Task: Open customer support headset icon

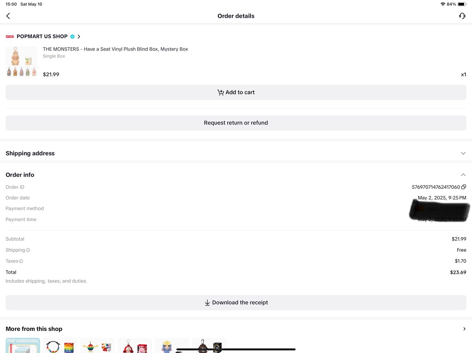Action: 462,16
